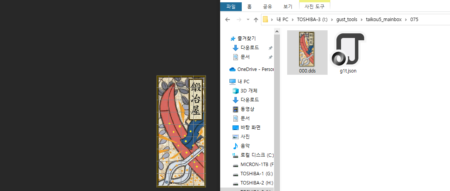Open 로컬 디스크 (C:) drive
Screen dimensions: 450x191
[x=257, y=155]
